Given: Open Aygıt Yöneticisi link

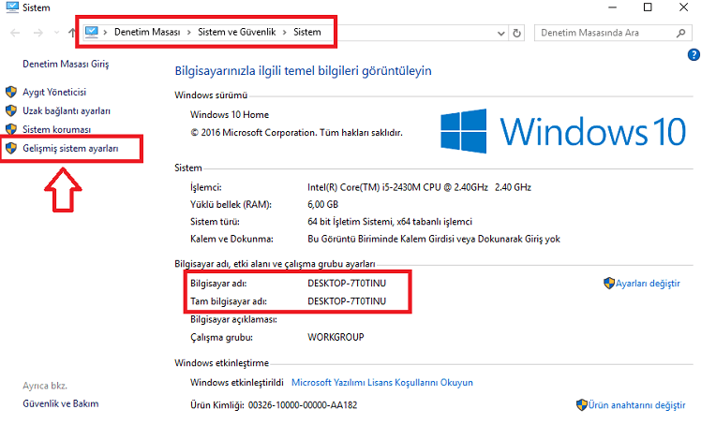Looking at the screenshot, I should (54, 92).
